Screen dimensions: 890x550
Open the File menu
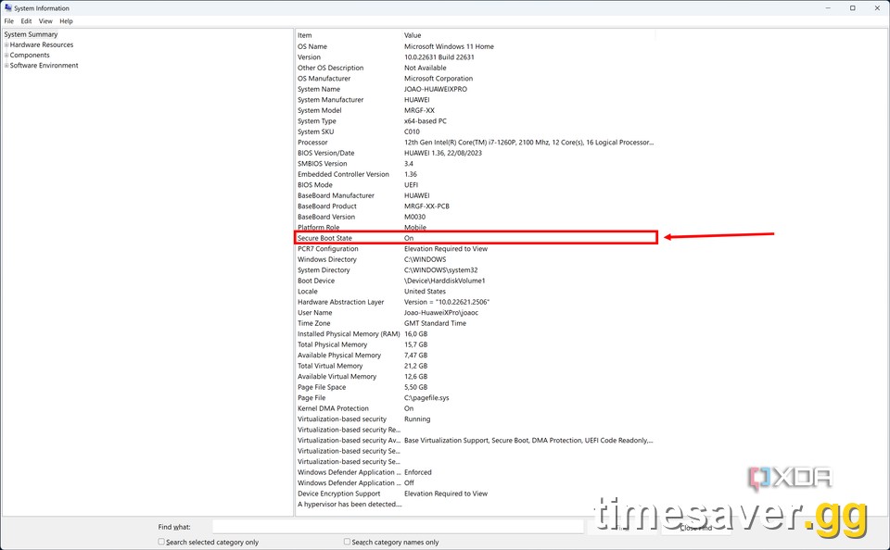tap(9, 21)
